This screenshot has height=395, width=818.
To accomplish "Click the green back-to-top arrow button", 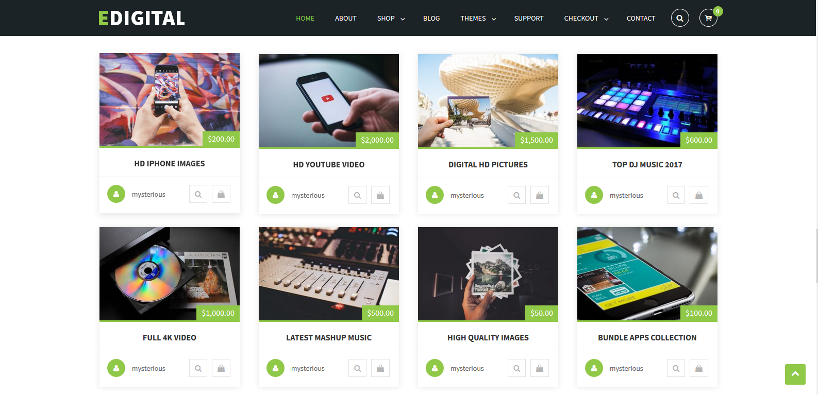I will 795,374.
